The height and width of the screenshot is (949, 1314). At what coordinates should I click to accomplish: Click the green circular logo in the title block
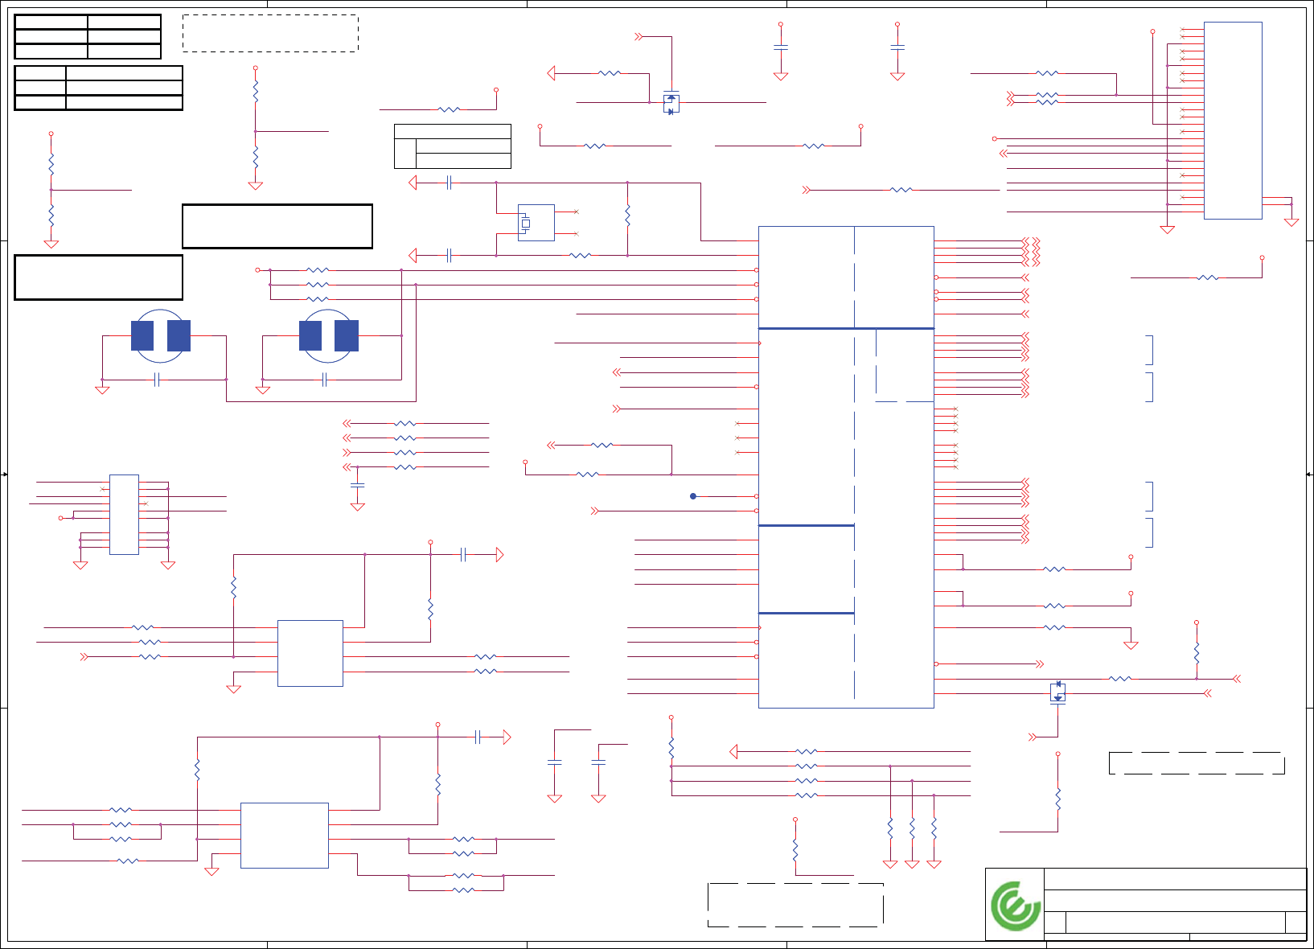click(x=1016, y=906)
